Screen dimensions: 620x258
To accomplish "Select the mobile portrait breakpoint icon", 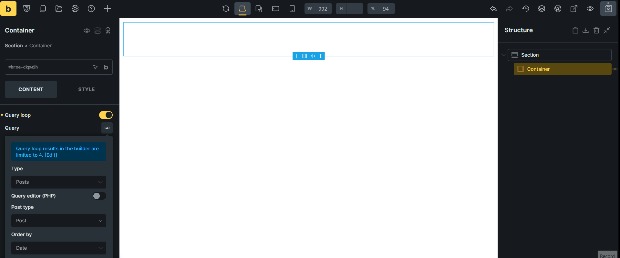I will (292, 9).
